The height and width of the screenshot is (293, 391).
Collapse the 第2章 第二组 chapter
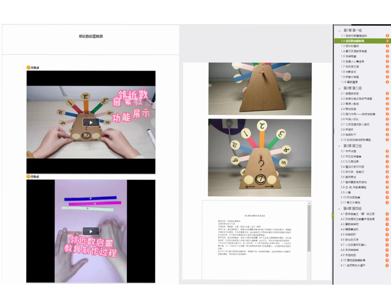(x=339, y=88)
